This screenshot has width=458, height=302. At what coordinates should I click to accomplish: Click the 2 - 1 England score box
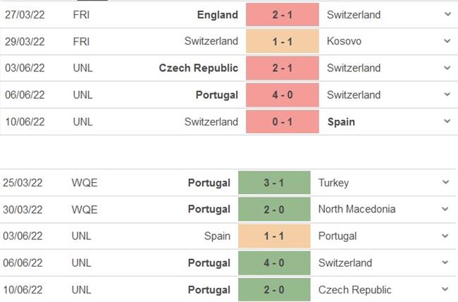click(x=282, y=15)
